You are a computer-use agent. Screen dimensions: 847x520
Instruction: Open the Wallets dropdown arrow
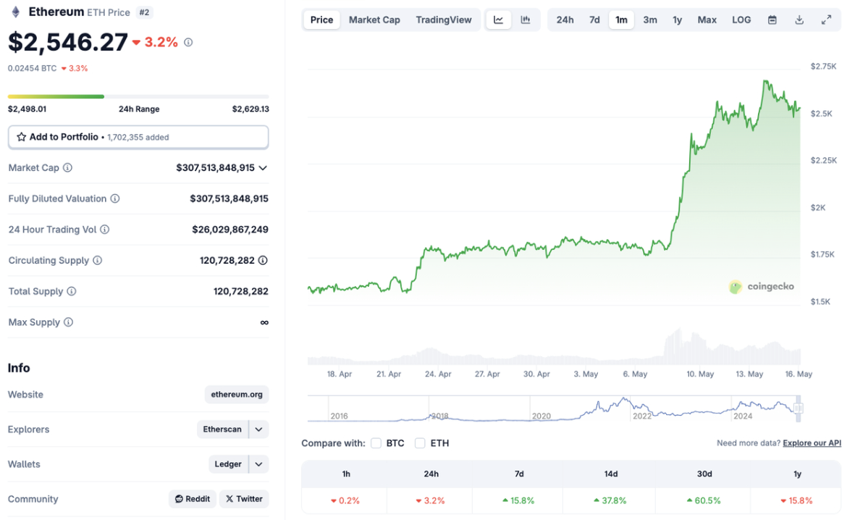click(x=259, y=464)
